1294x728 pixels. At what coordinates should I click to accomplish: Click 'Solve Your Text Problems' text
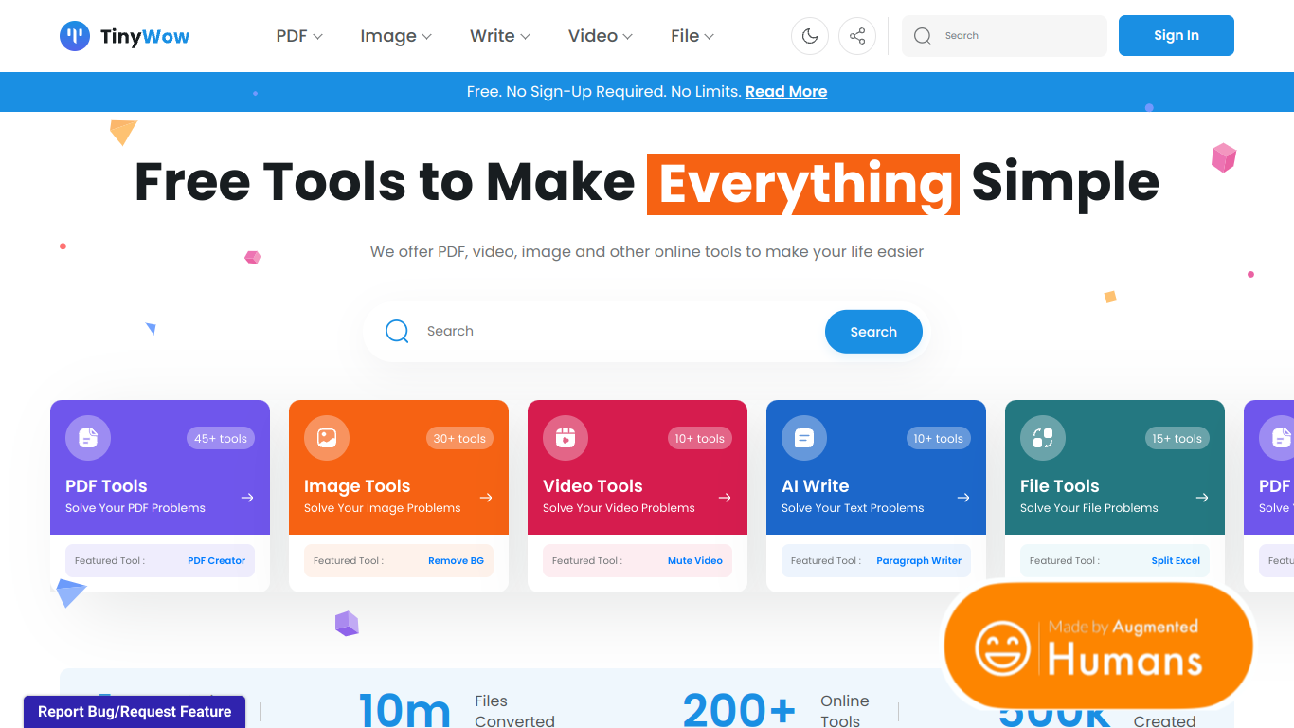(853, 508)
